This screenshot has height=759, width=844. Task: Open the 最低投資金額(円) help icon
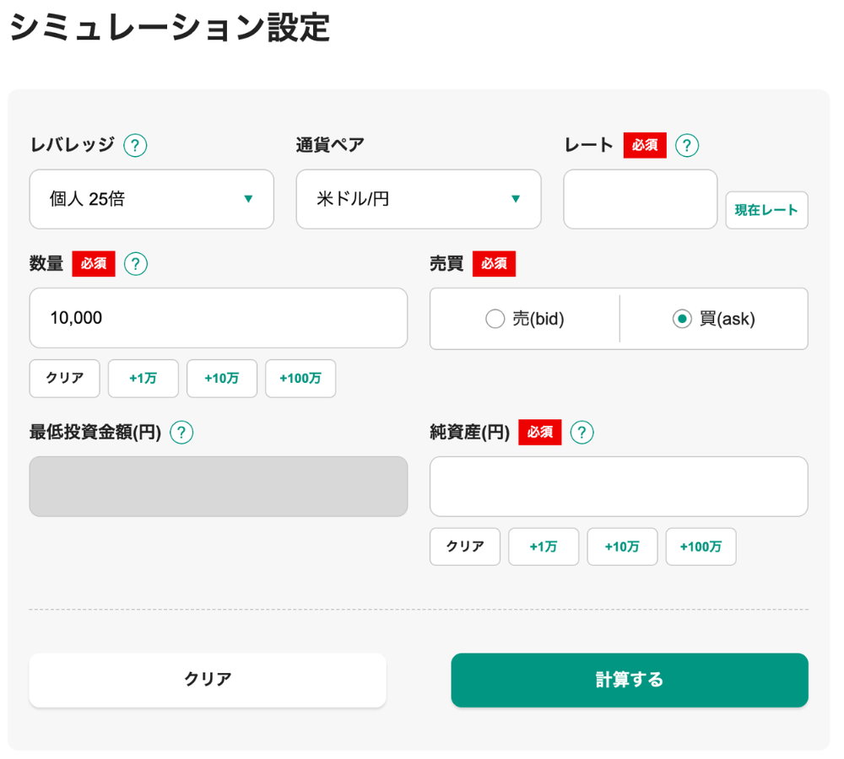tap(181, 432)
